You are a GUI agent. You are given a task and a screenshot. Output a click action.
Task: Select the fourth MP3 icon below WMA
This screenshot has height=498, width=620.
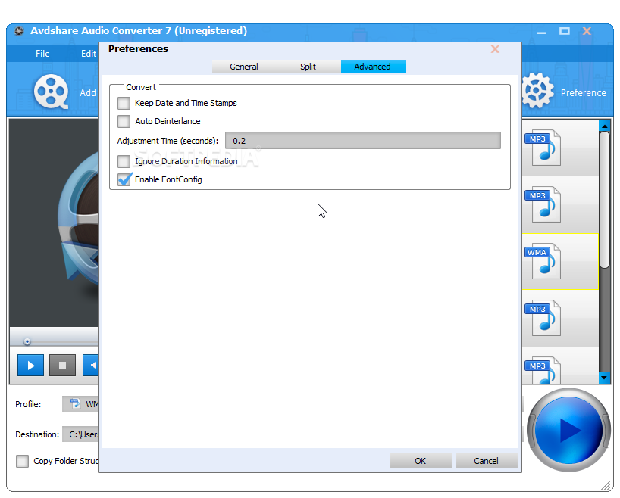point(543,318)
